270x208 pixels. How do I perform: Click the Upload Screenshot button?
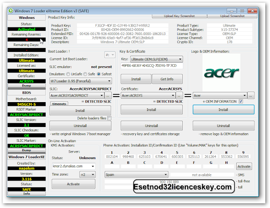(232, 16)
